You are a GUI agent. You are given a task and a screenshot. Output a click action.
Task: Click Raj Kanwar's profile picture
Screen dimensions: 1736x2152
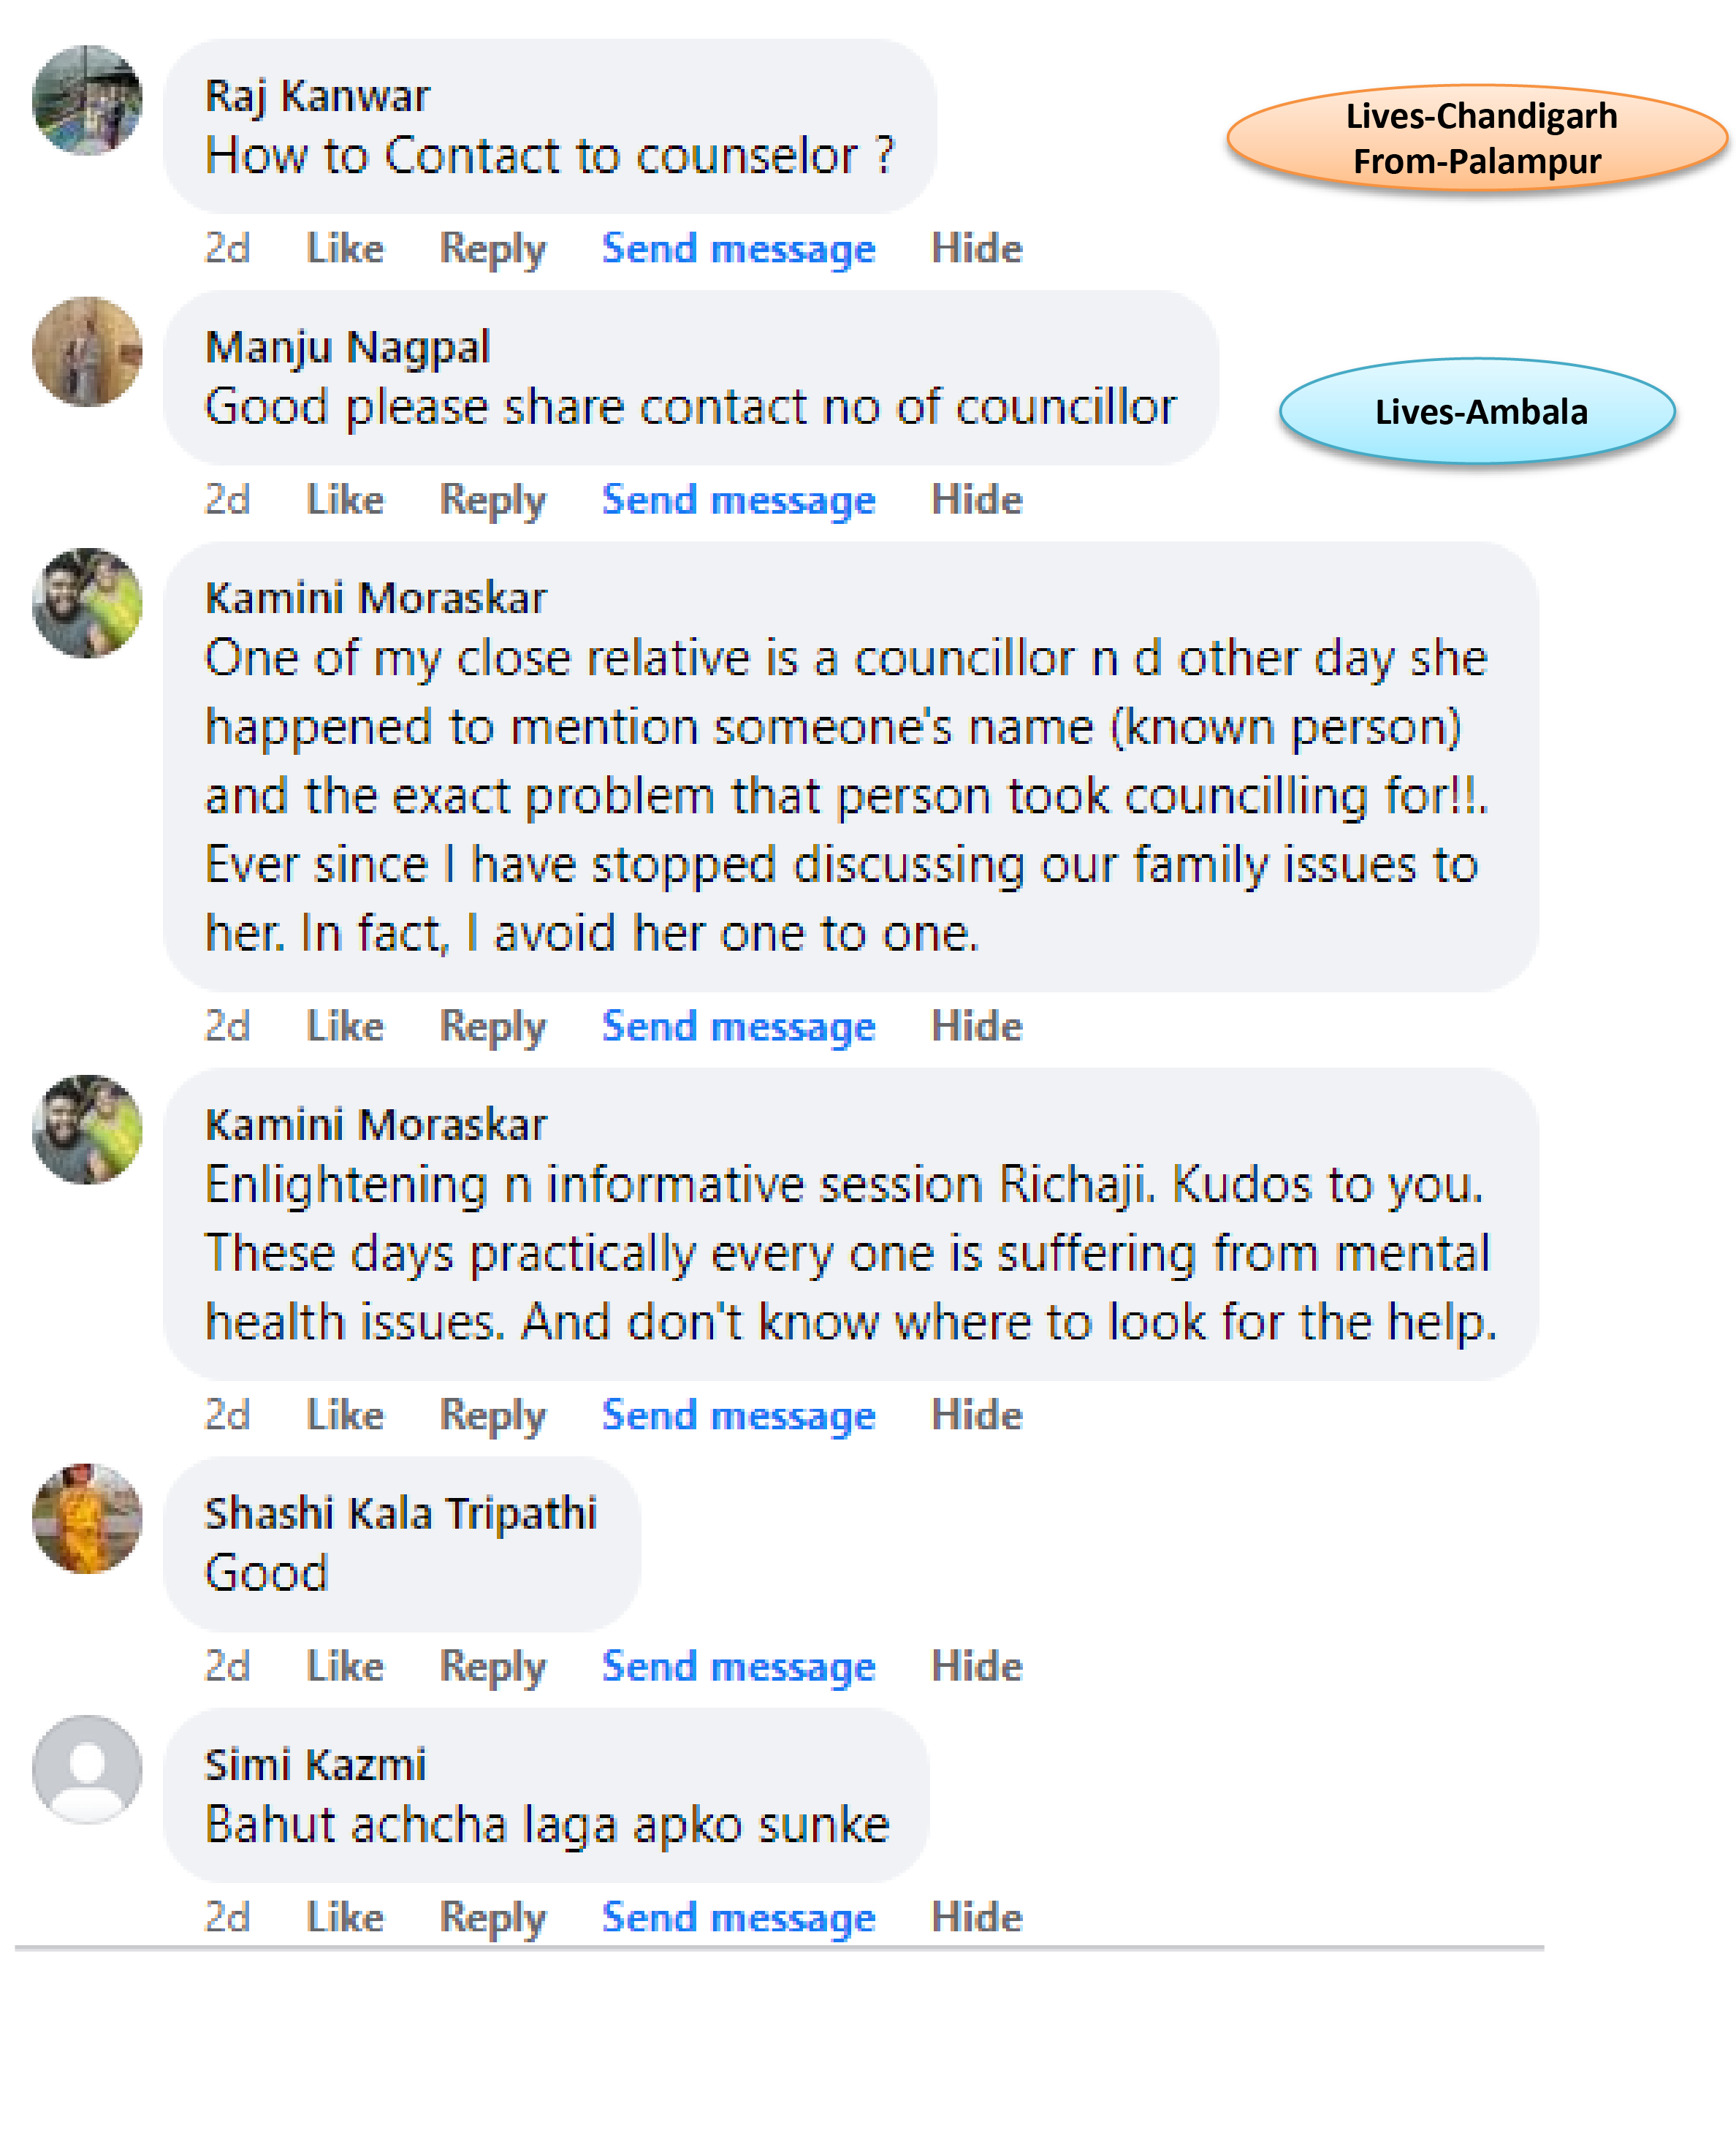87,100
